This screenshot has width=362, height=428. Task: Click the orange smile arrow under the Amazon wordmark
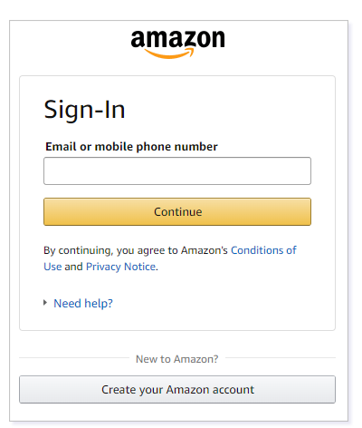click(169, 53)
